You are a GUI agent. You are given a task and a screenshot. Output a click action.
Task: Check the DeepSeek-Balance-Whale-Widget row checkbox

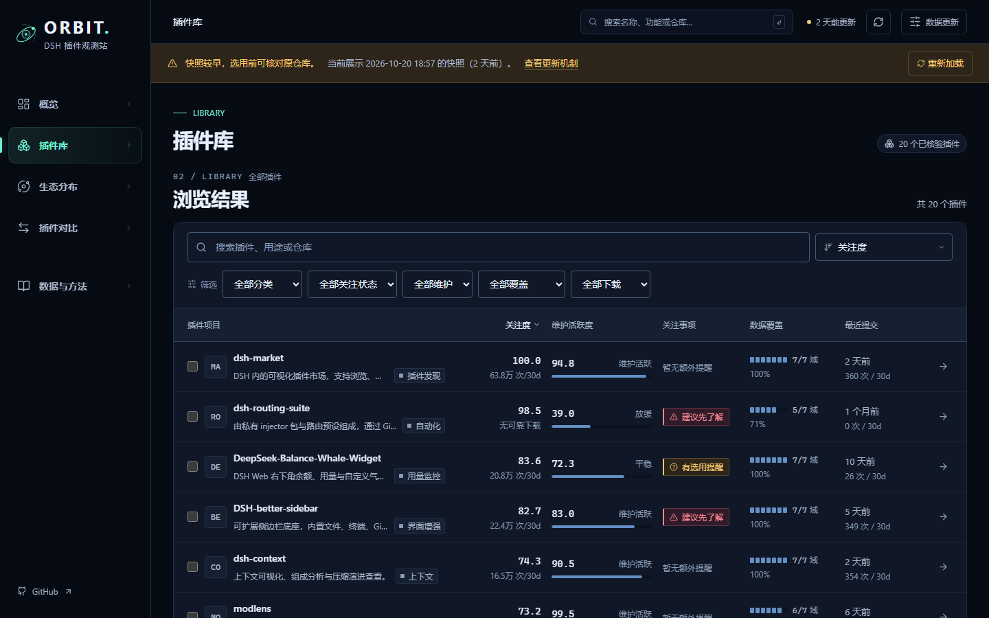pyautogui.click(x=193, y=467)
